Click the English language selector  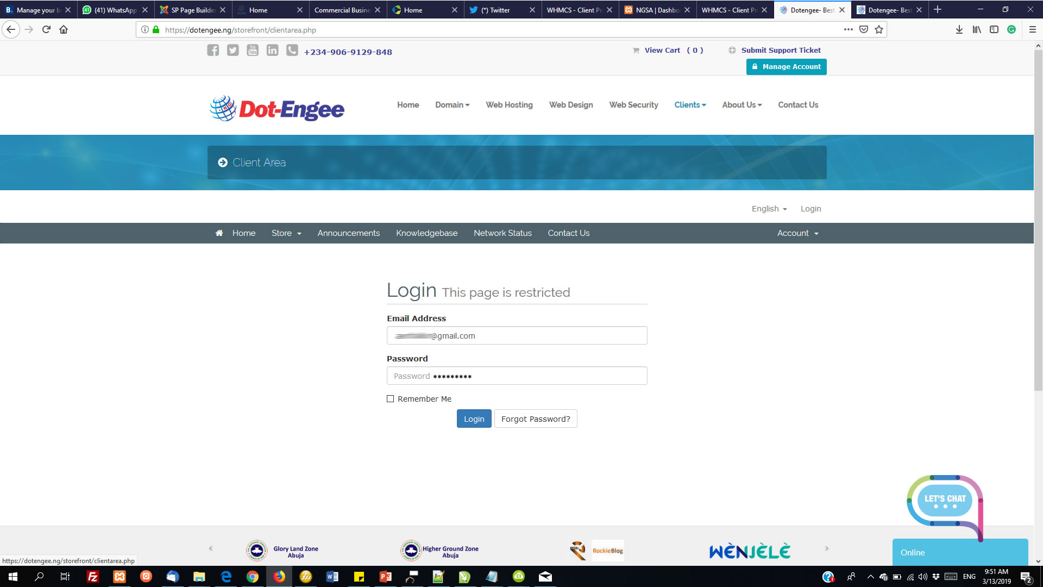[768, 209]
